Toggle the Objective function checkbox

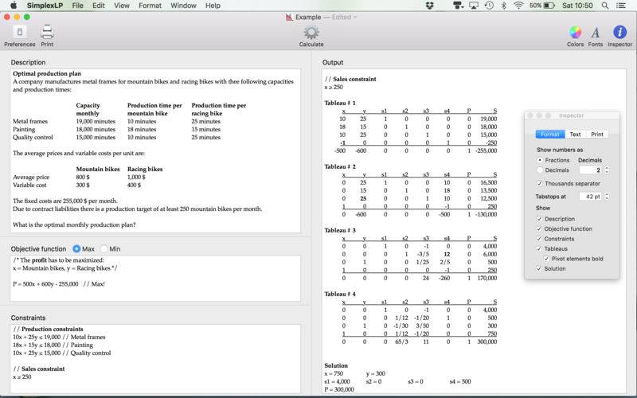(540, 228)
